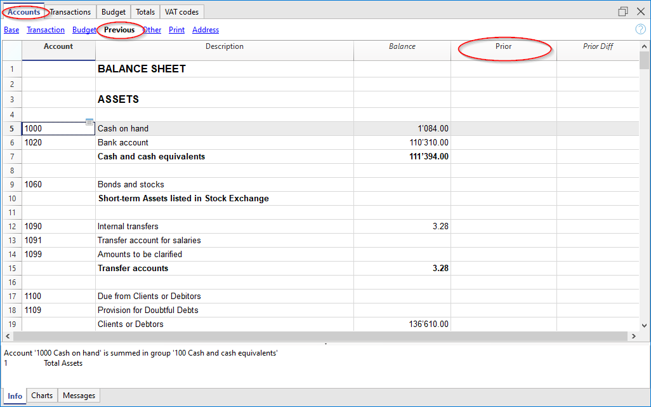Open the VAT codes tab
Image resolution: width=651 pixels, height=407 pixels.
click(181, 12)
